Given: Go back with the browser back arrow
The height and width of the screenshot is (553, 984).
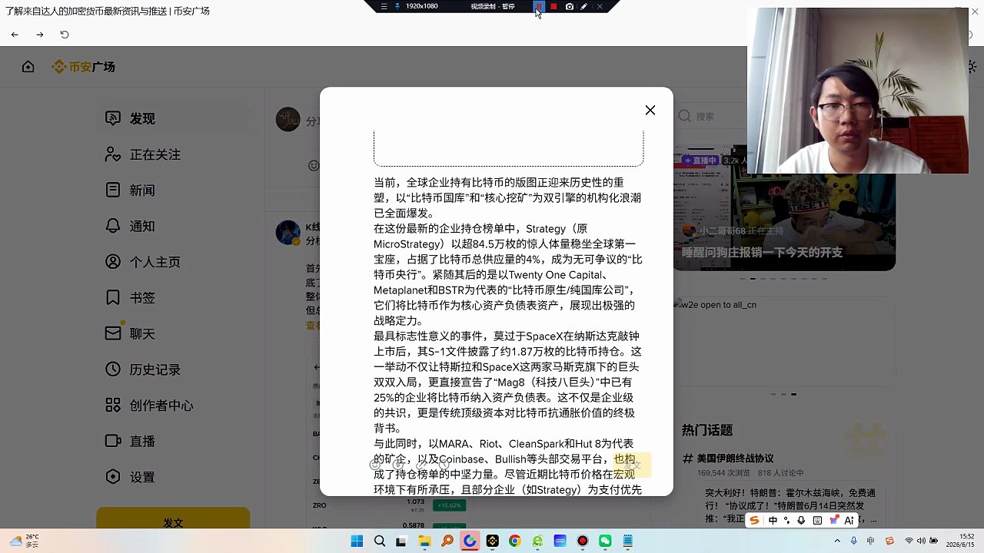Looking at the screenshot, I should point(15,35).
